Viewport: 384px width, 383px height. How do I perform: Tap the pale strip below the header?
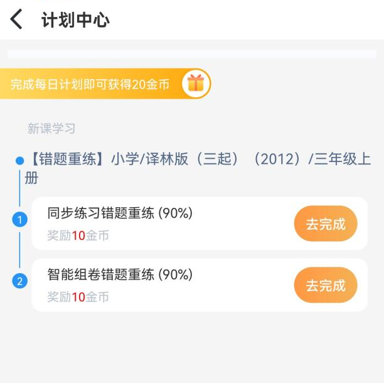pos(192,54)
